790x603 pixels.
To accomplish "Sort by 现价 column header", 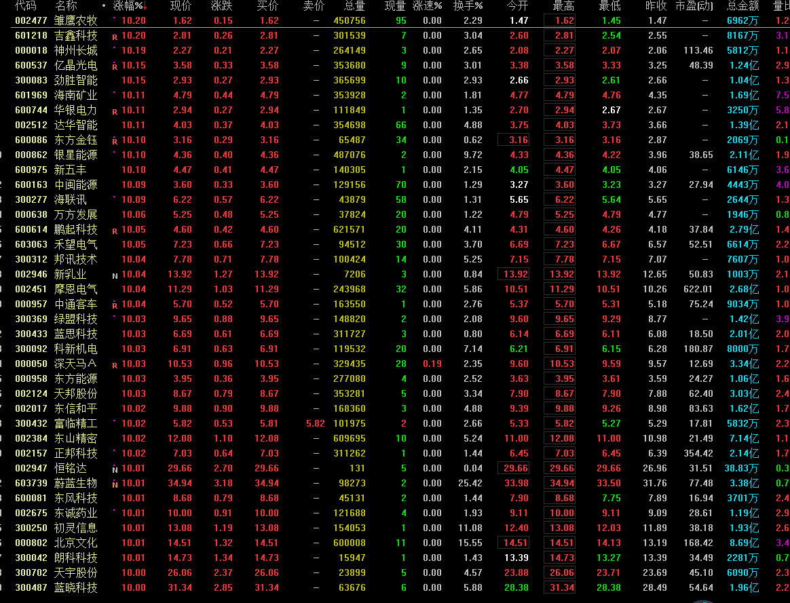I will tap(181, 6).
